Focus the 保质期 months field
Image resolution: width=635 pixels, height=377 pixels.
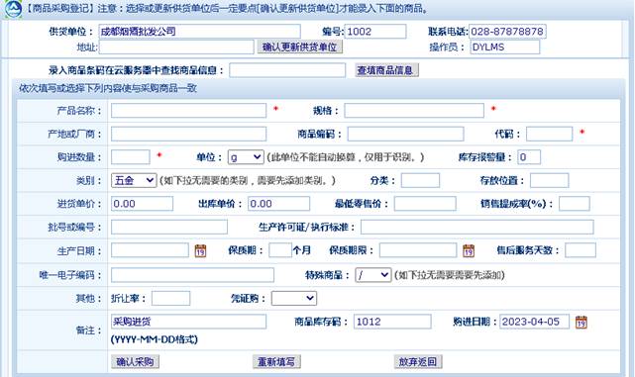280,250
